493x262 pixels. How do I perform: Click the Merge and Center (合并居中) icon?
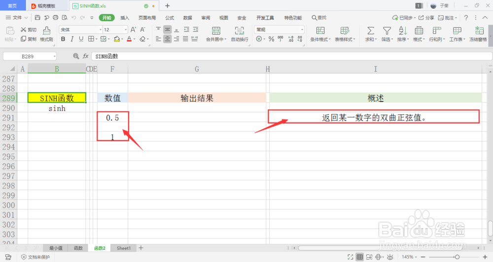(x=216, y=30)
